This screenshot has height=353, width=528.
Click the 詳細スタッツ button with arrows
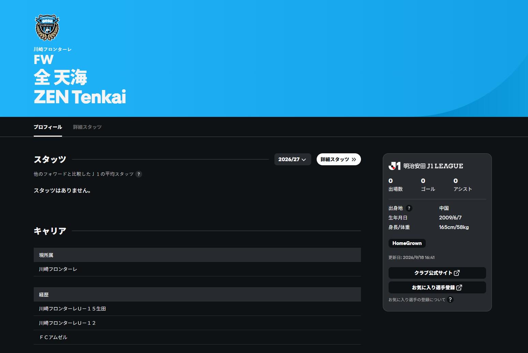click(x=338, y=159)
